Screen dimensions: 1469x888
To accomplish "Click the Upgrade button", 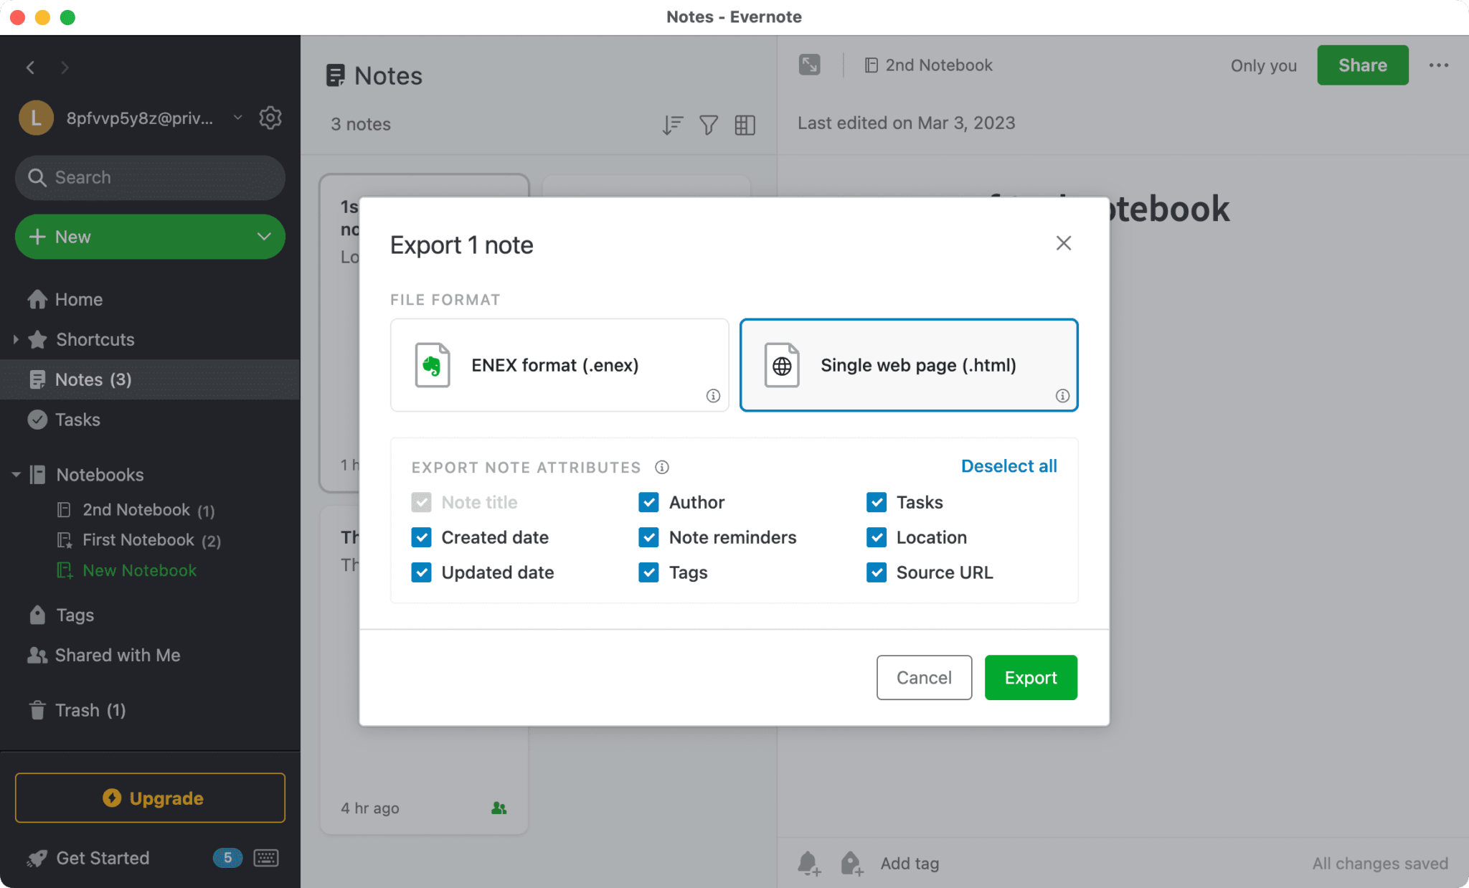I will (150, 798).
